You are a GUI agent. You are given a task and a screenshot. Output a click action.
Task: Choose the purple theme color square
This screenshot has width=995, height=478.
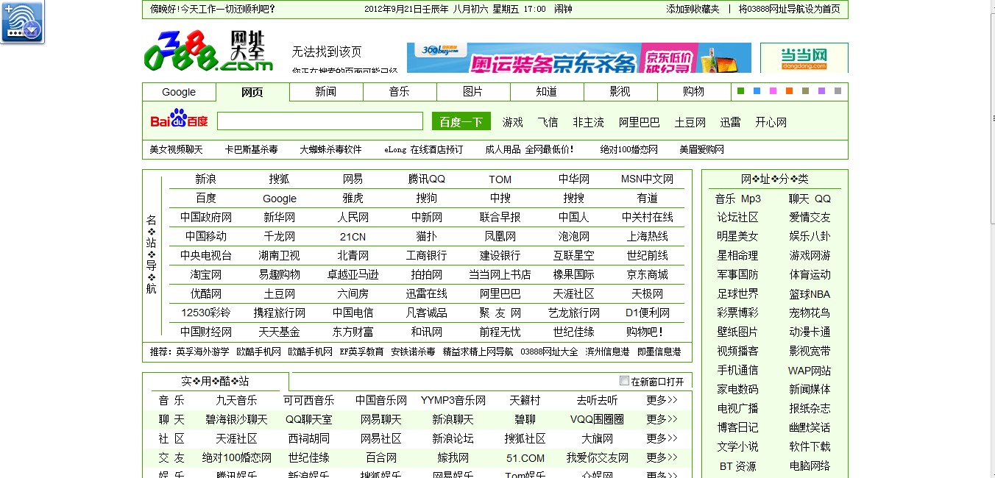point(822,91)
